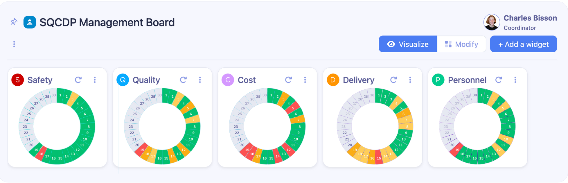Open the Safety widget options menu
Screen dimensions: 568x183
click(95, 80)
